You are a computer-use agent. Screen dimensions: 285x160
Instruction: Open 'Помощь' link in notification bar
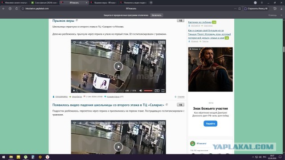pyautogui.click(x=272, y=15)
